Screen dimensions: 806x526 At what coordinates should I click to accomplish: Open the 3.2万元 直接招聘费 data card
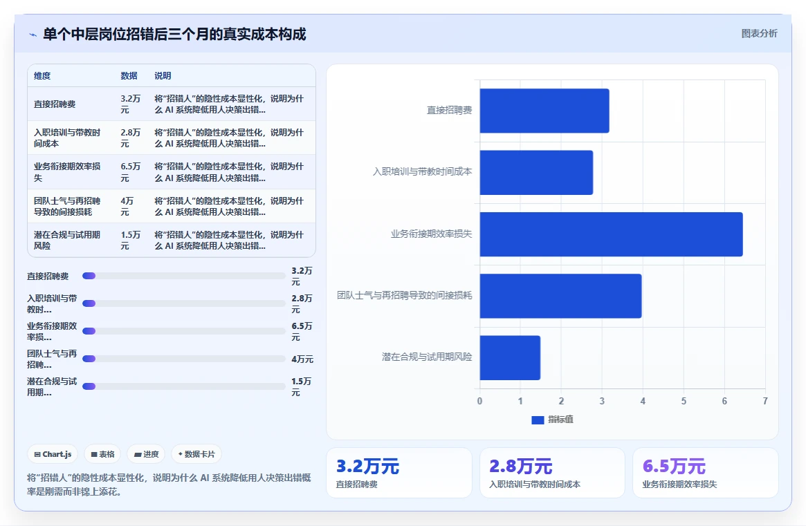399,473
